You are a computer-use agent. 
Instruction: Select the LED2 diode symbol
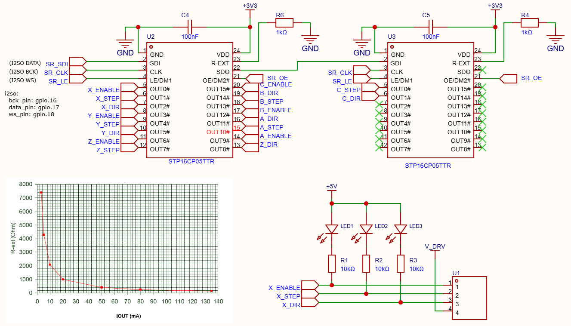click(x=366, y=229)
